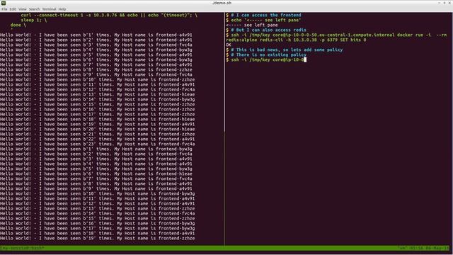
Task: Open the Terminal menu
Action: (x=49, y=9)
